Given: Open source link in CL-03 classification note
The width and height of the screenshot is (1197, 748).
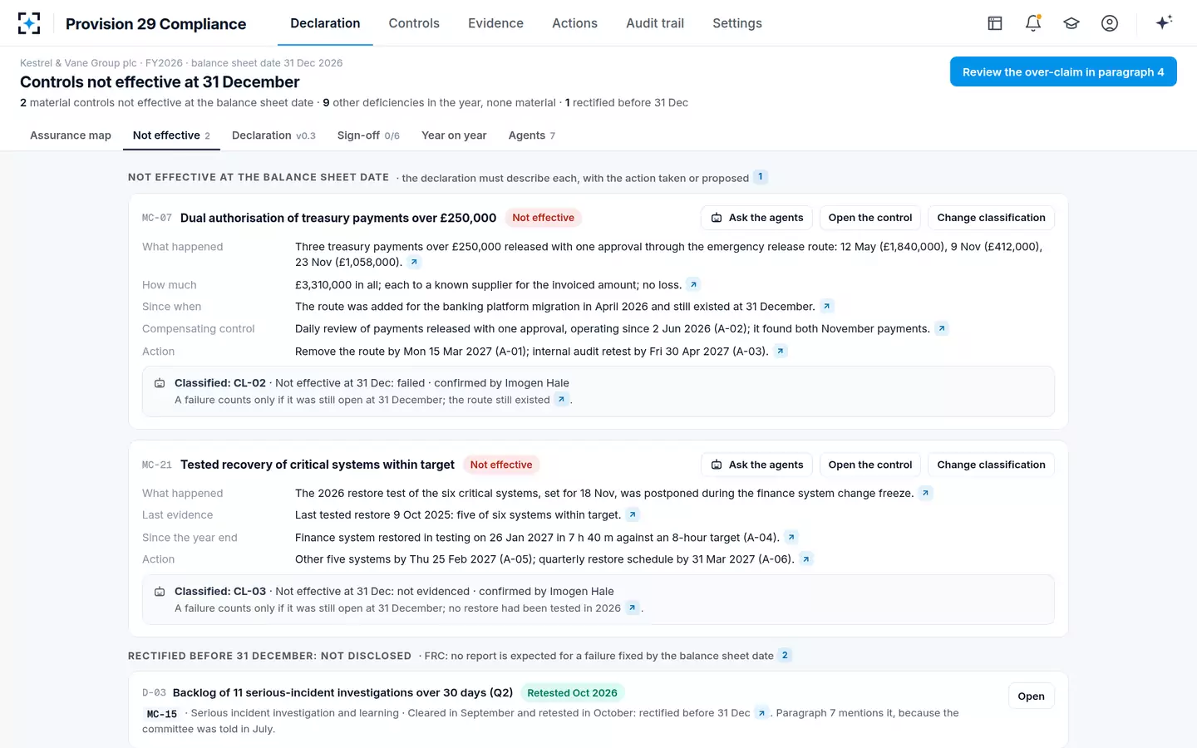Looking at the screenshot, I should (x=633, y=608).
